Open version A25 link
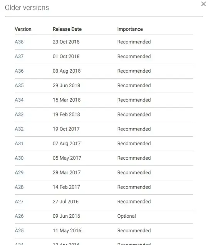Screen dimensions: 208x245 click(19, 231)
